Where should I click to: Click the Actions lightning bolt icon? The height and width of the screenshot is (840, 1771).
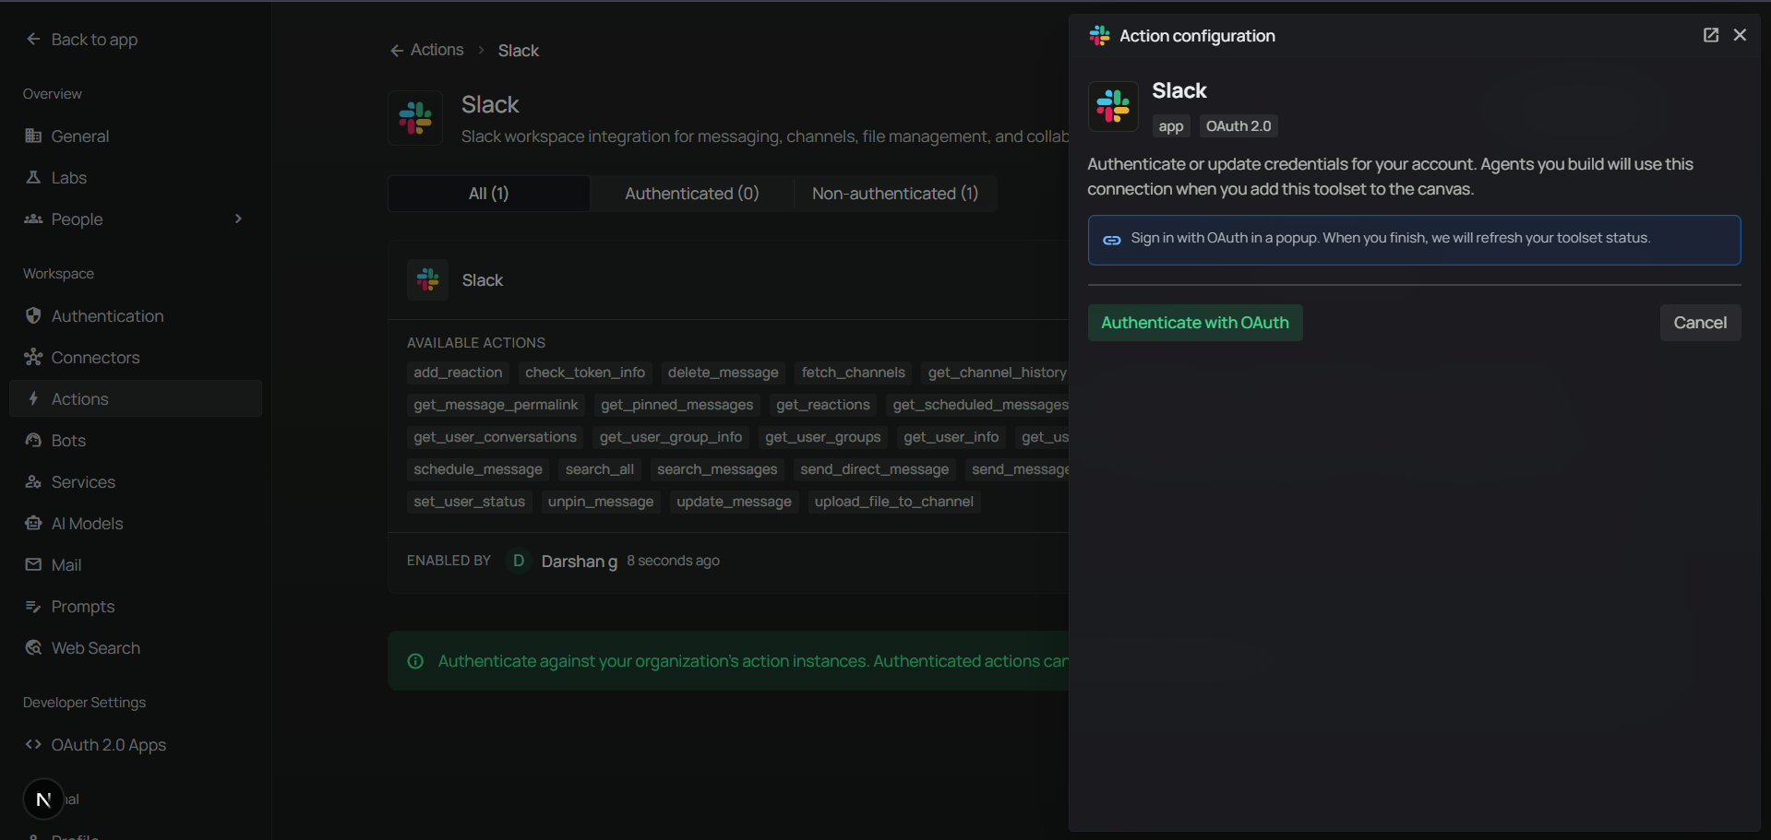point(33,398)
